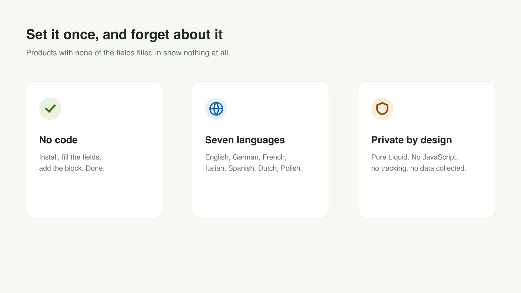Viewport: 521px width, 293px height.
Task: Click the word 'Dutch' in the languages list
Action: tap(267, 168)
